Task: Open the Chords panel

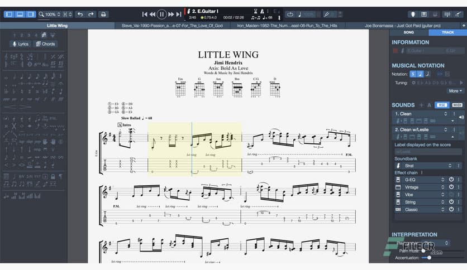Action: pyautogui.click(x=45, y=44)
